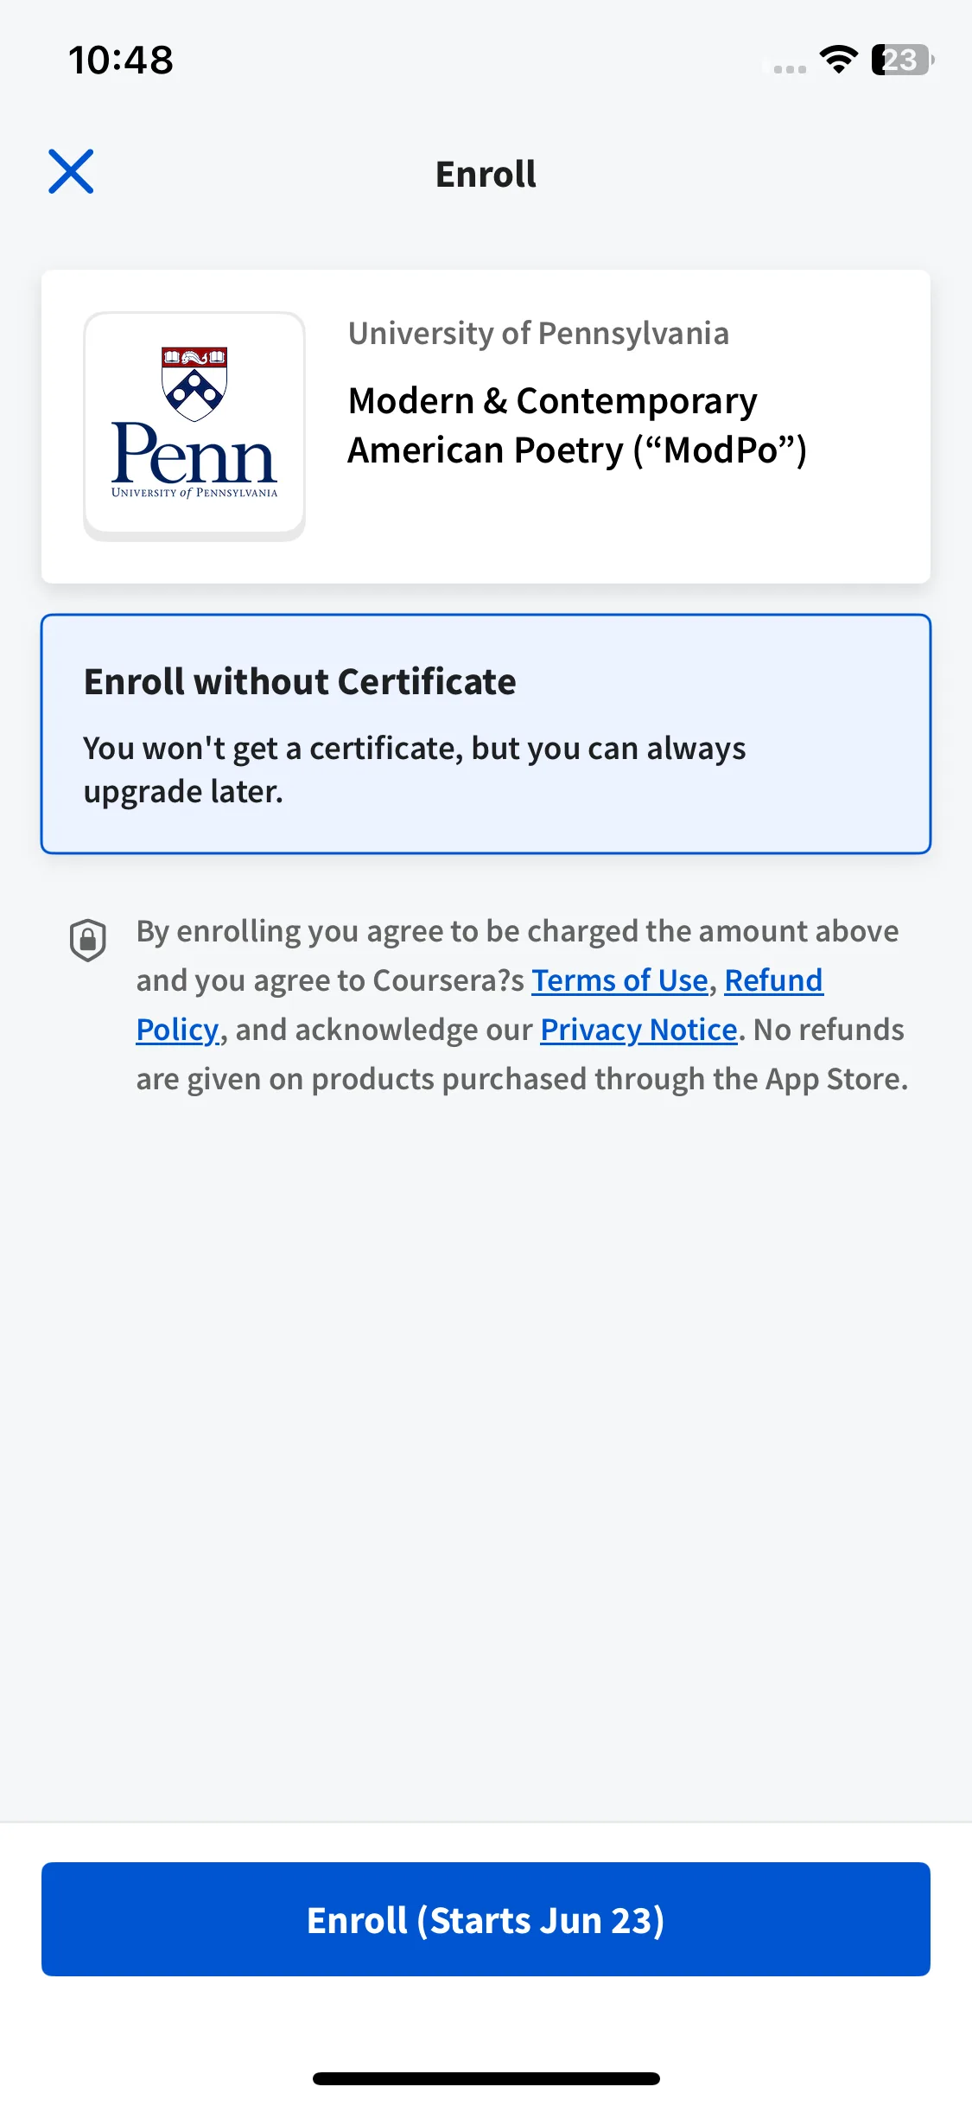Screen dimensions: 972x2106
Task: Tap the 10:48 clock in status bar
Action: coord(121,61)
